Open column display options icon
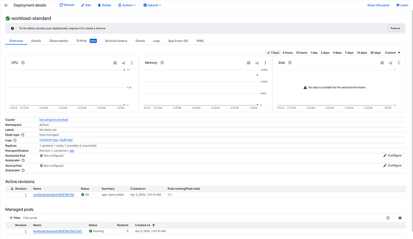Screen dimensions: 413x239 pyautogui.click(x=400, y=218)
